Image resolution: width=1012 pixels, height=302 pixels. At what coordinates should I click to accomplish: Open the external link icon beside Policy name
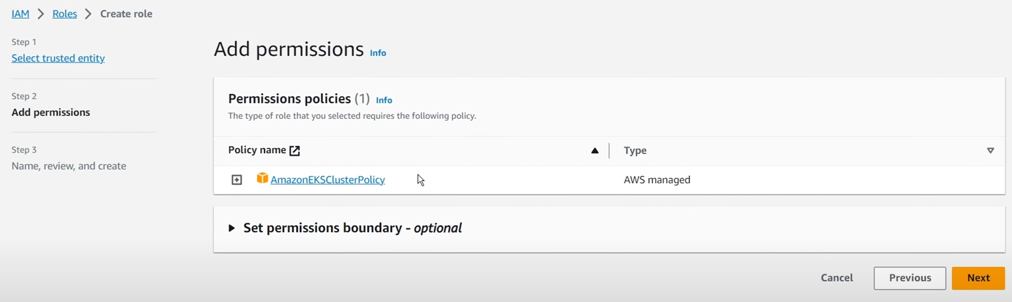coord(295,151)
